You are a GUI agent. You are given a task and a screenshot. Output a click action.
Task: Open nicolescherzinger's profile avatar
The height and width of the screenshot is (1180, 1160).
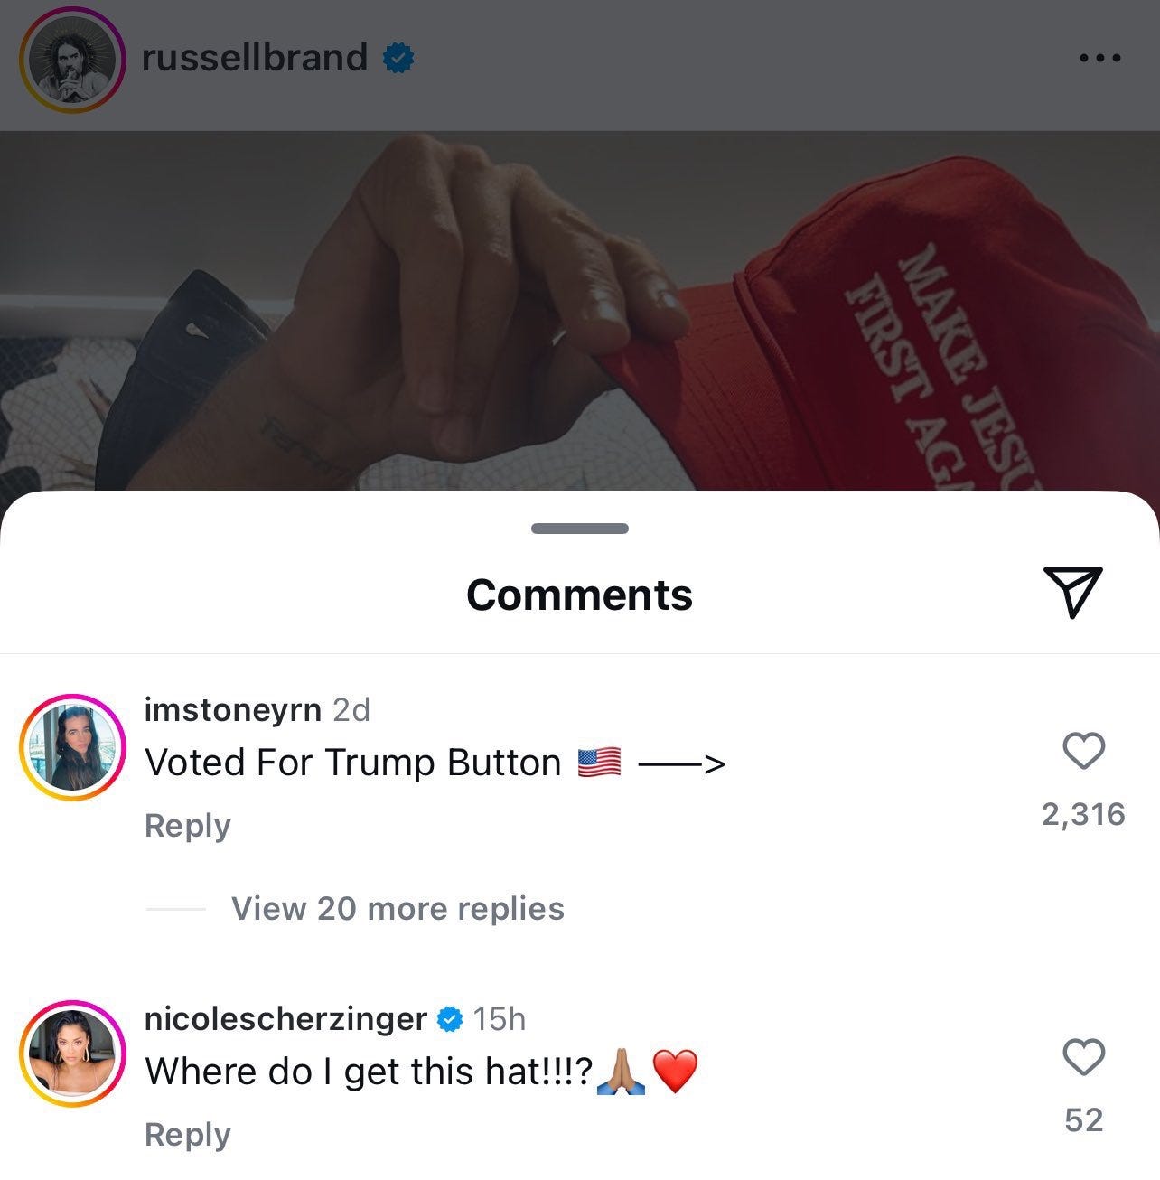[x=72, y=1054]
